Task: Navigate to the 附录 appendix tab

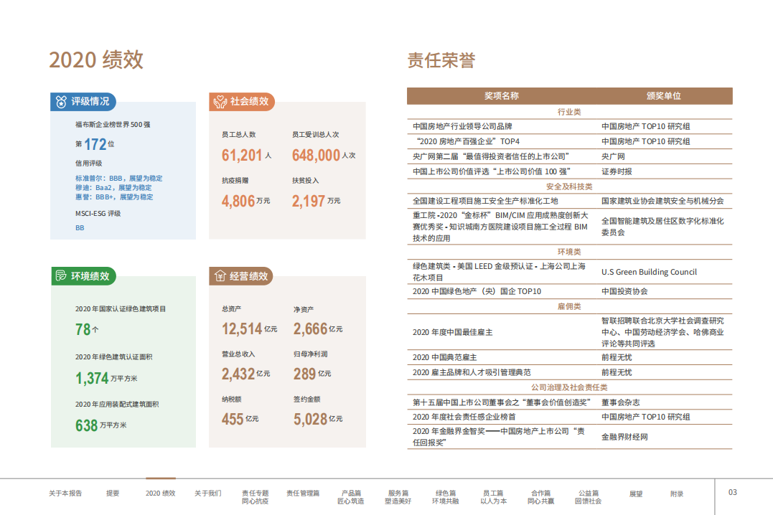Action: click(678, 493)
